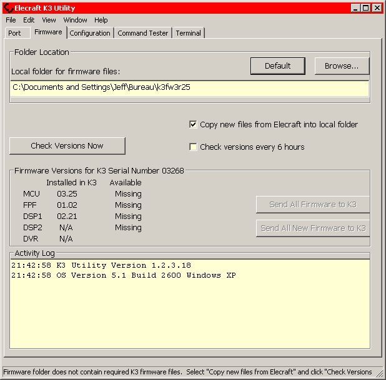The image size is (386, 380).
Task: Open the View menu
Action: (x=49, y=20)
